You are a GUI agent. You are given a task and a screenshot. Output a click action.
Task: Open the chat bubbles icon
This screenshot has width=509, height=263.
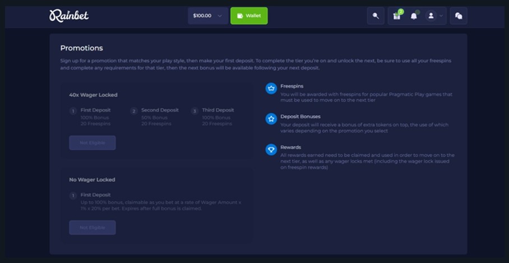click(x=459, y=16)
